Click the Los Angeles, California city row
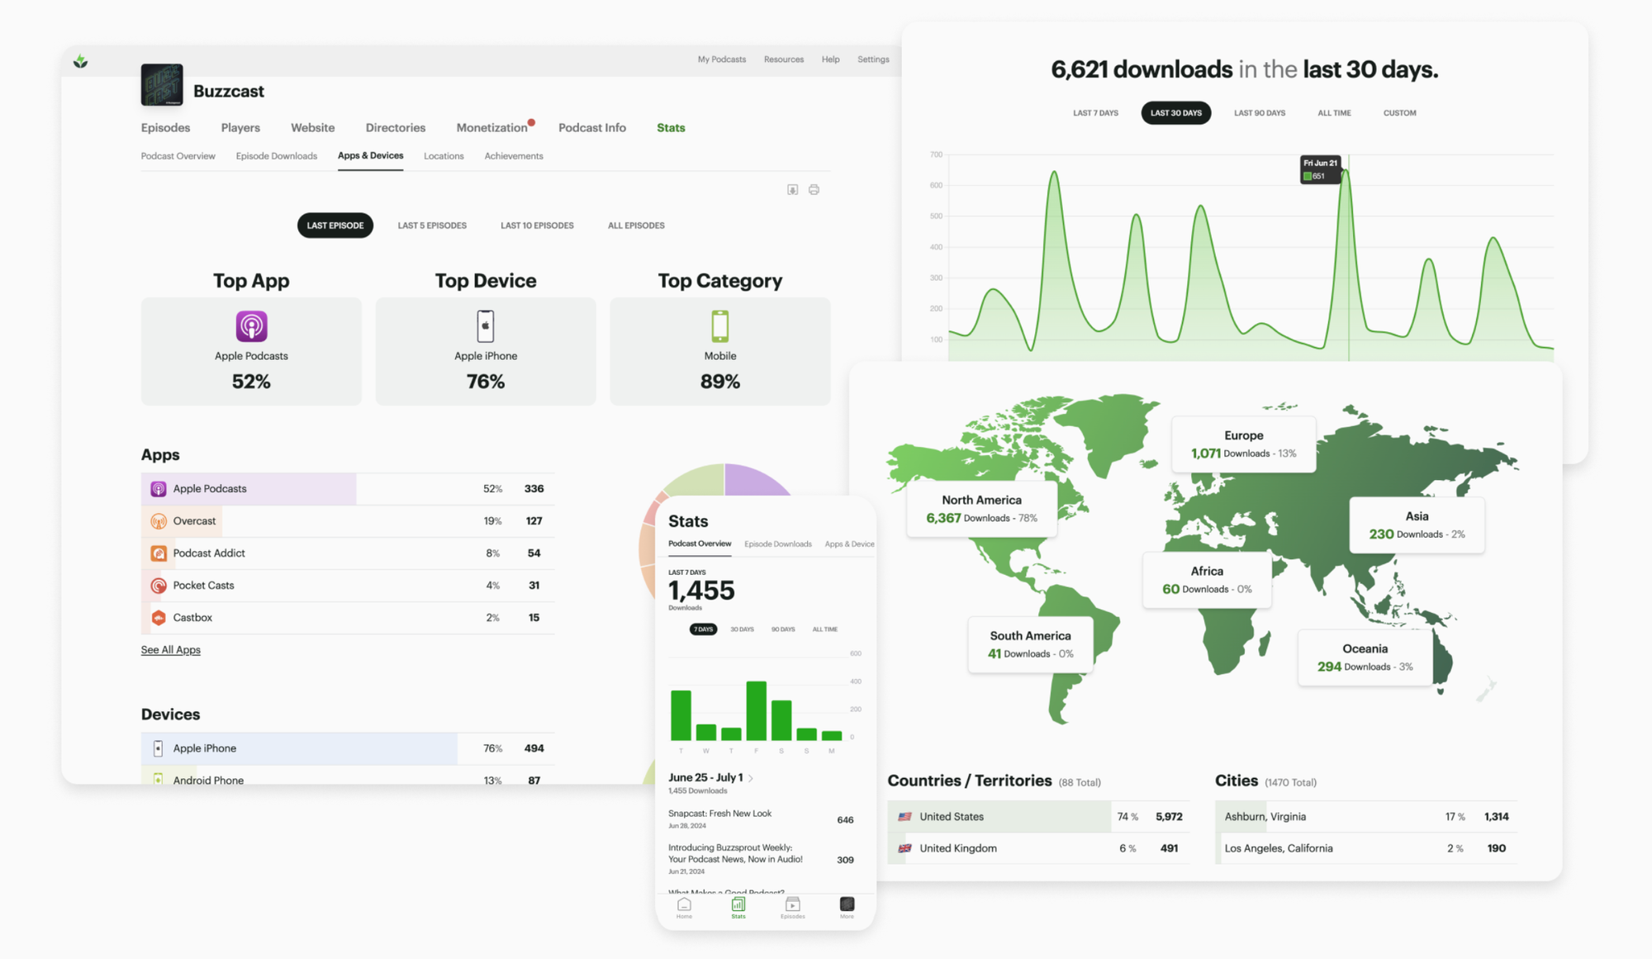The image size is (1652, 959). coord(1365,848)
